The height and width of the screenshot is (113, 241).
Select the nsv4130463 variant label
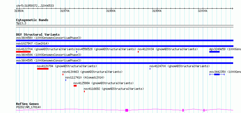92,72
